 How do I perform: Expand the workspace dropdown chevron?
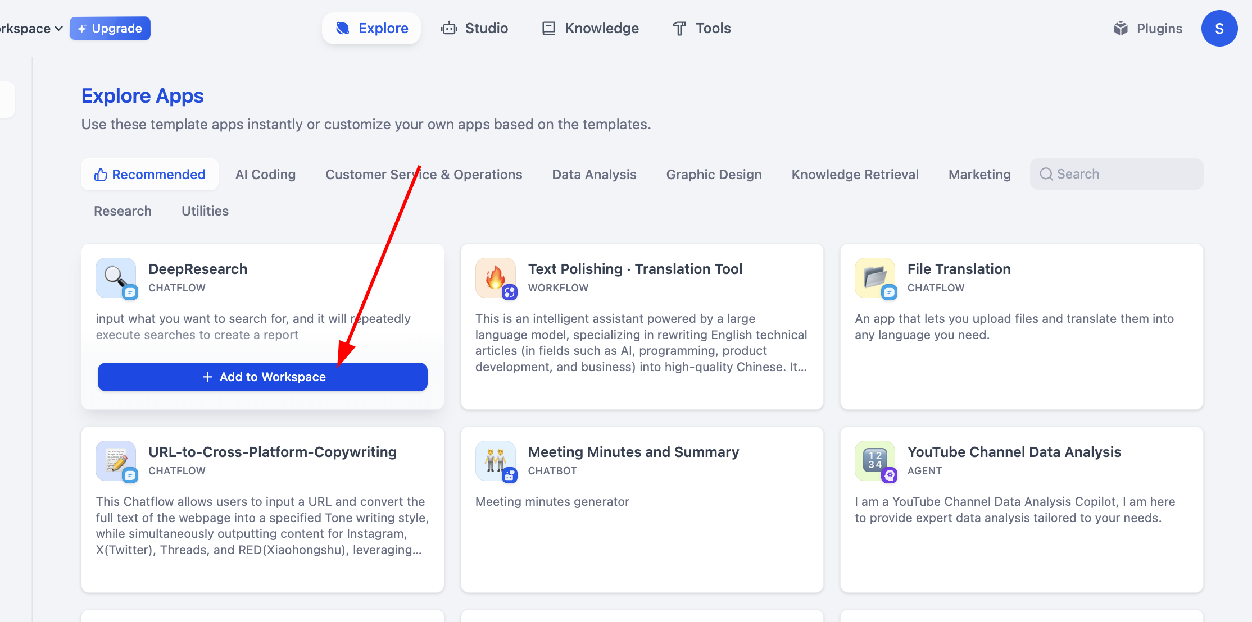[x=58, y=29]
